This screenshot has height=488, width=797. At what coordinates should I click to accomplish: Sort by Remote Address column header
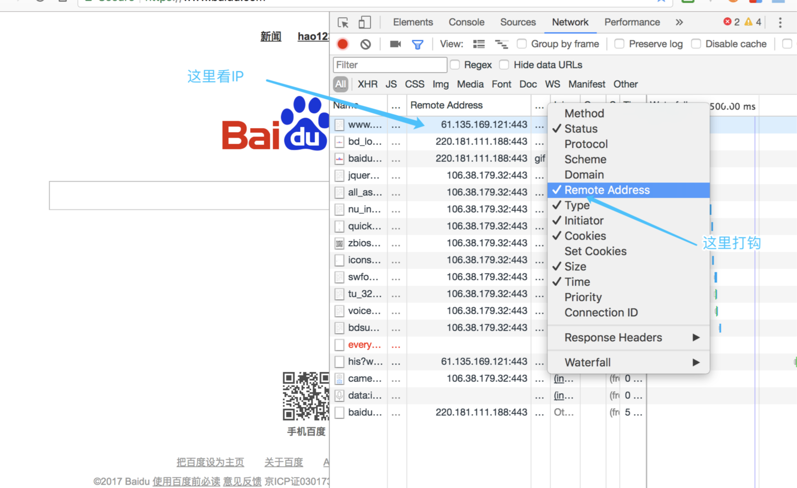[x=469, y=105]
